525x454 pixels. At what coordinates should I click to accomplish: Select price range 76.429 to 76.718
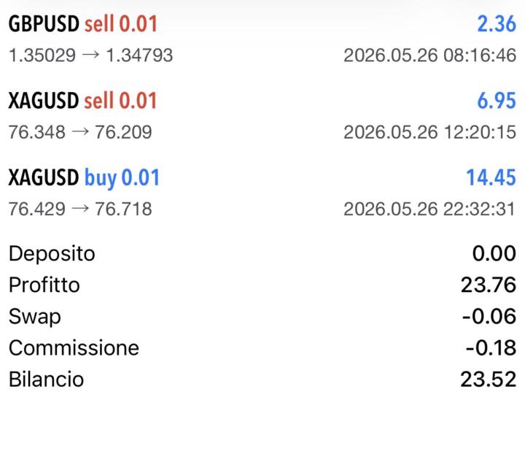[x=80, y=209]
